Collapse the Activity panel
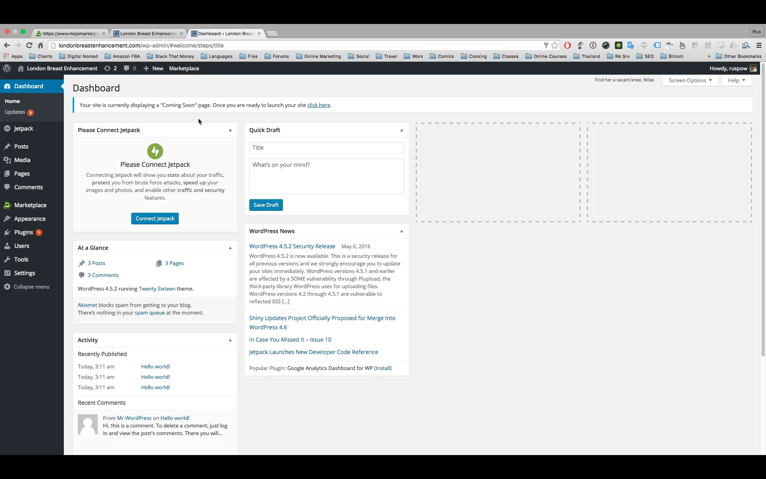Viewport: 766px width, 479px height. pos(230,340)
